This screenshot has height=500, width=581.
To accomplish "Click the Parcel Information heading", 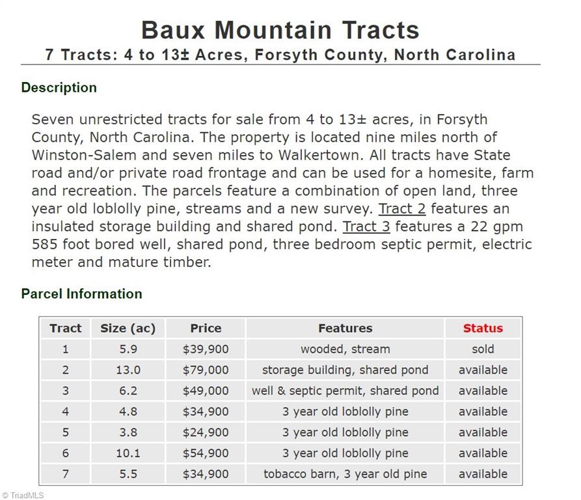I will click(x=81, y=294).
